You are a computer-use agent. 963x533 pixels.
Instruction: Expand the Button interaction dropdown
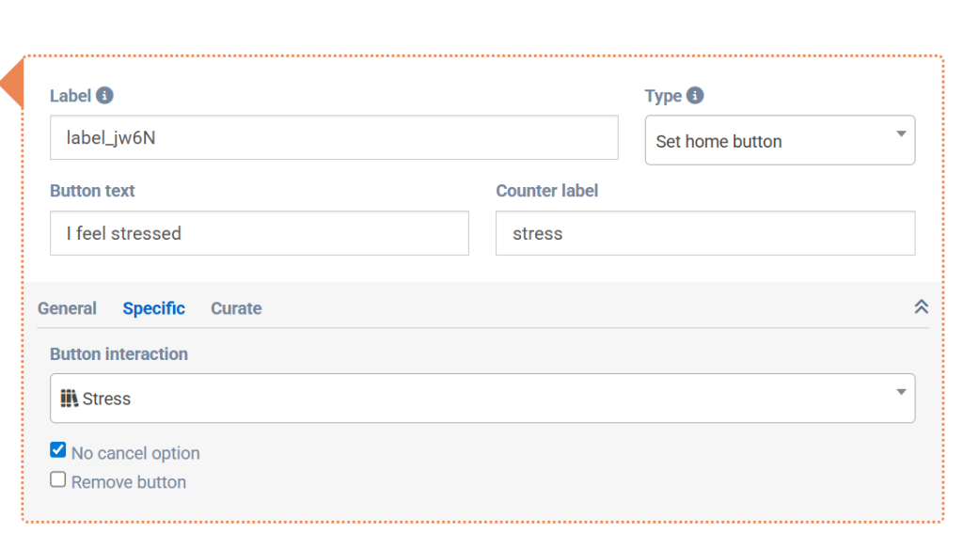pyautogui.click(x=481, y=399)
